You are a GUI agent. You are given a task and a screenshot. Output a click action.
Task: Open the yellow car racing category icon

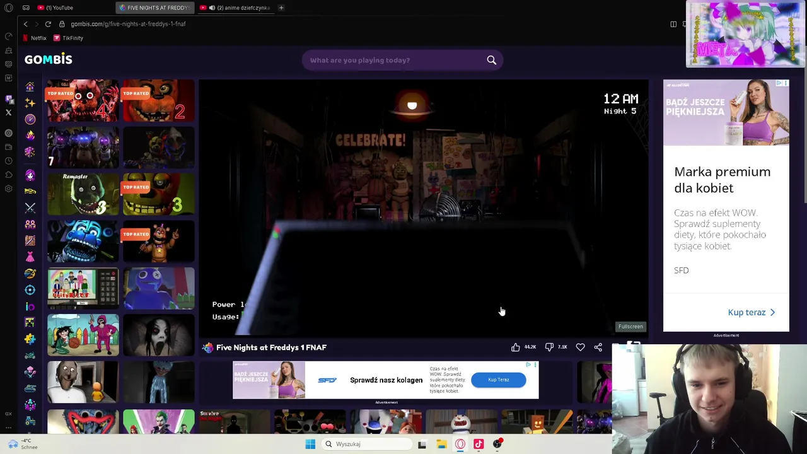(30, 191)
